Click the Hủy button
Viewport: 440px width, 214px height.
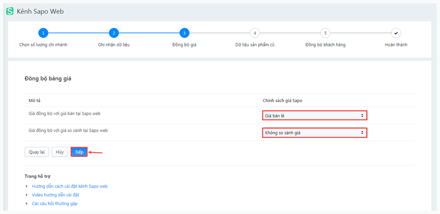pyautogui.click(x=60, y=152)
